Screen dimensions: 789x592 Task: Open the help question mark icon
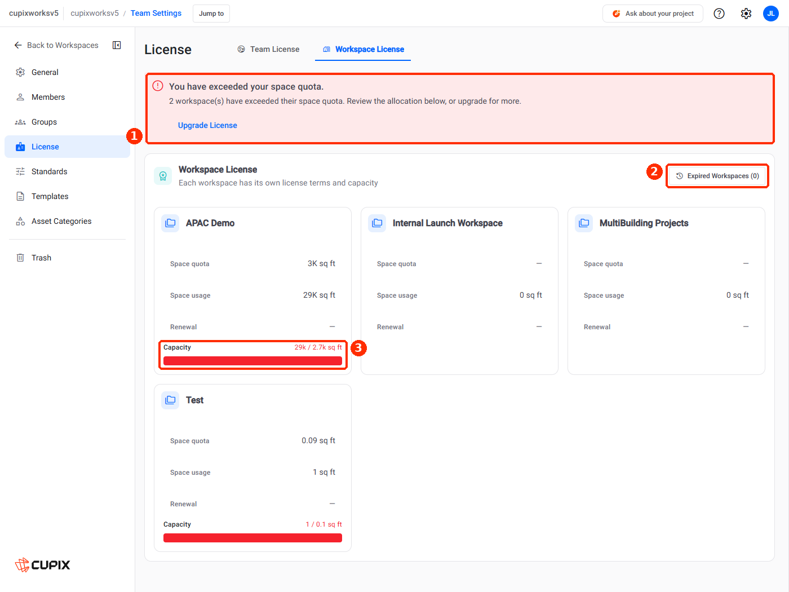(719, 14)
